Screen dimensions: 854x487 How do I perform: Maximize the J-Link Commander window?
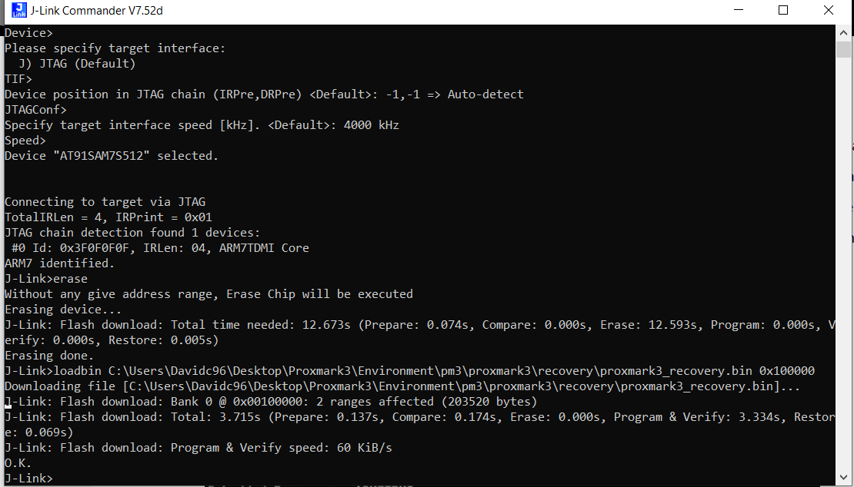click(x=783, y=10)
